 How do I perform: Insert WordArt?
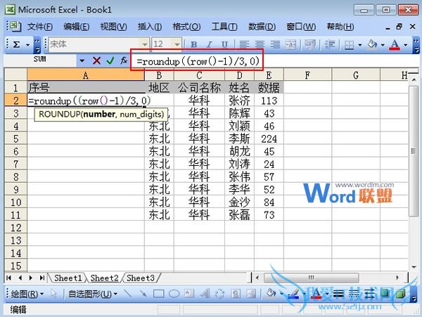(205, 294)
